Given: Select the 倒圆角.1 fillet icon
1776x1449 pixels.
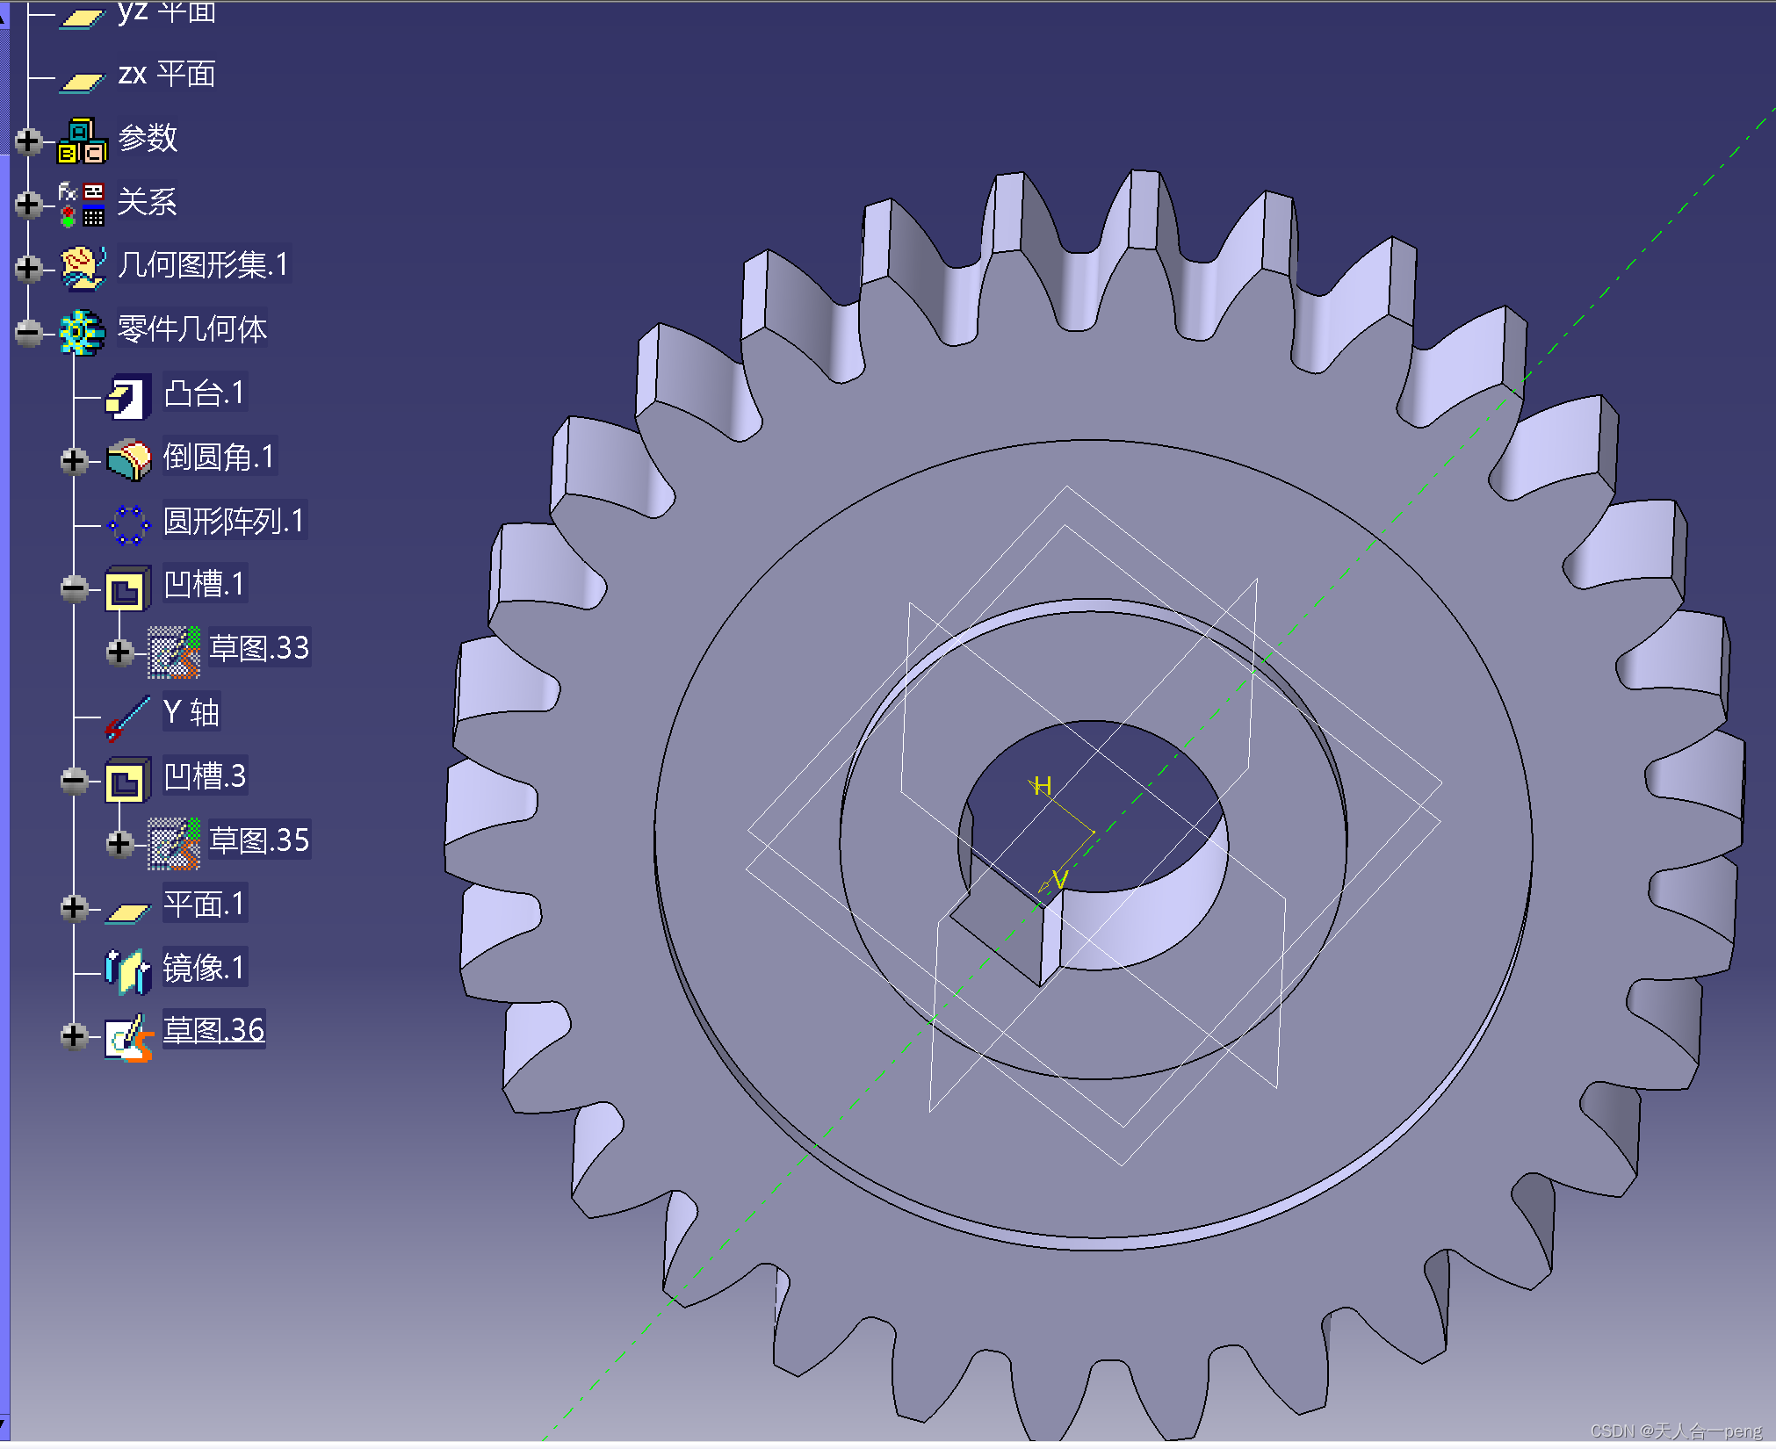Looking at the screenshot, I should pos(128,459).
